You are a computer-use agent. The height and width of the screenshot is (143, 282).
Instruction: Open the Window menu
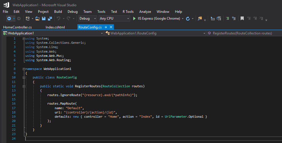click(x=163, y=12)
